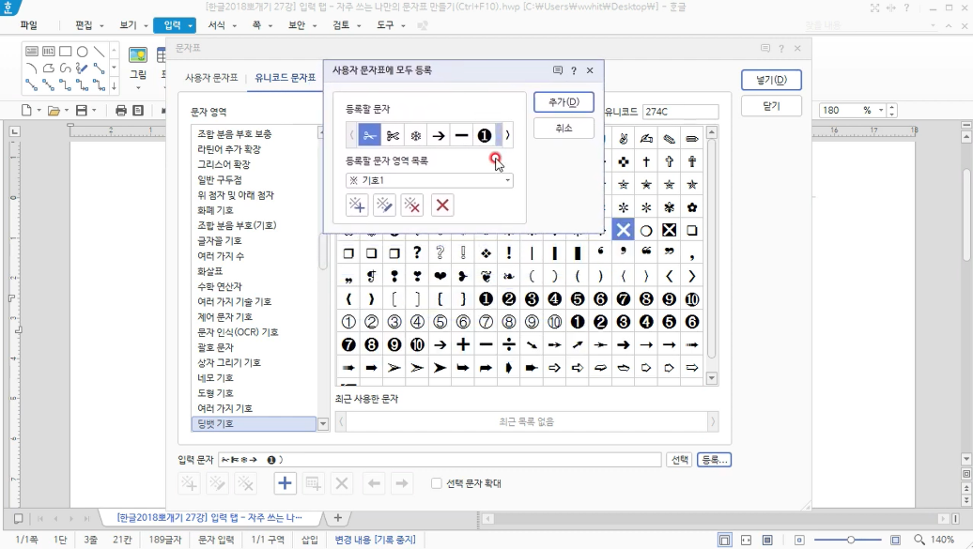The image size is (973, 549).
Task: Select the ellipse drawing shape tool
Action: tap(82, 52)
